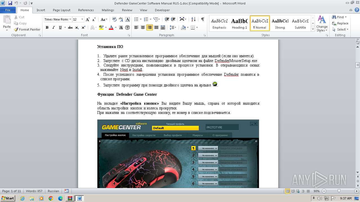Switch to the Mailings tab
Image resolution: width=360 pixels, height=202 pixels.
(108, 10)
